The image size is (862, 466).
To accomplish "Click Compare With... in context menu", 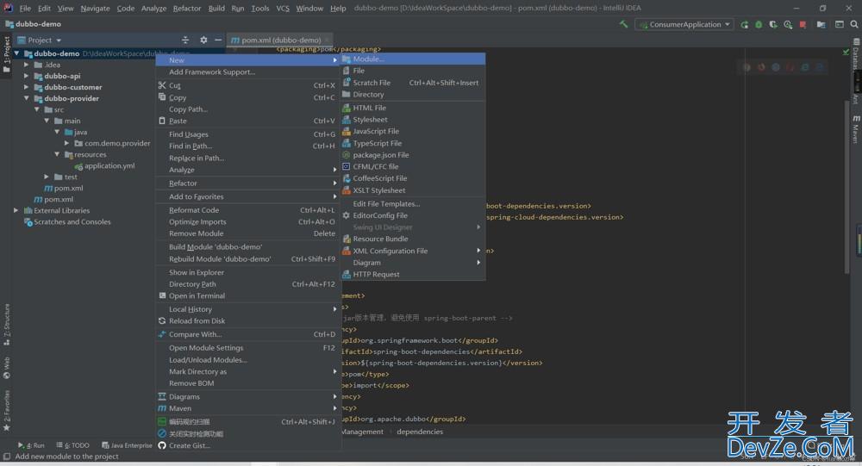I will (x=248, y=335).
